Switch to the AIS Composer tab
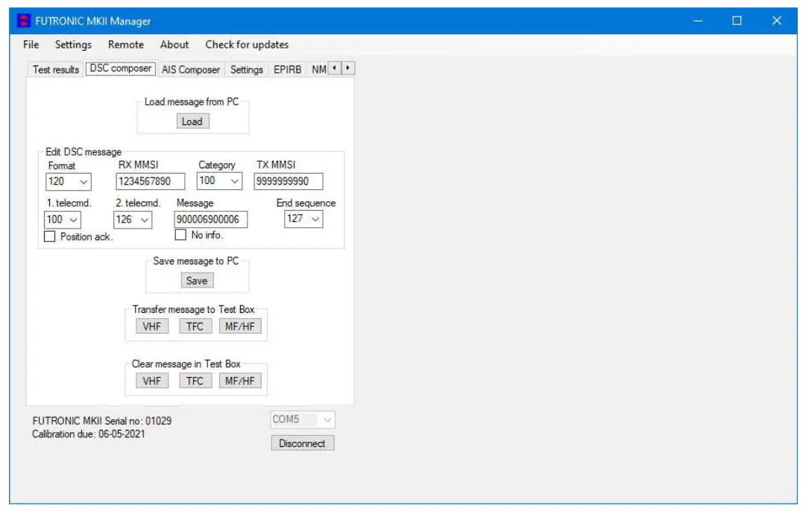Screen dimensions: 809x511 pyautogui.click(x=191, y=69)
